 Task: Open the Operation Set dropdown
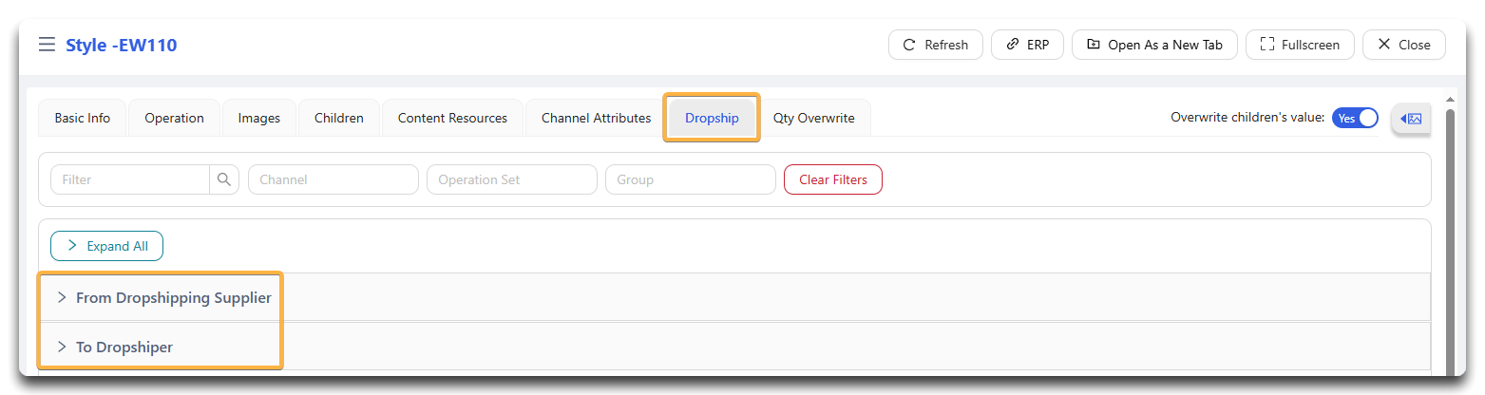coord(512,179)
